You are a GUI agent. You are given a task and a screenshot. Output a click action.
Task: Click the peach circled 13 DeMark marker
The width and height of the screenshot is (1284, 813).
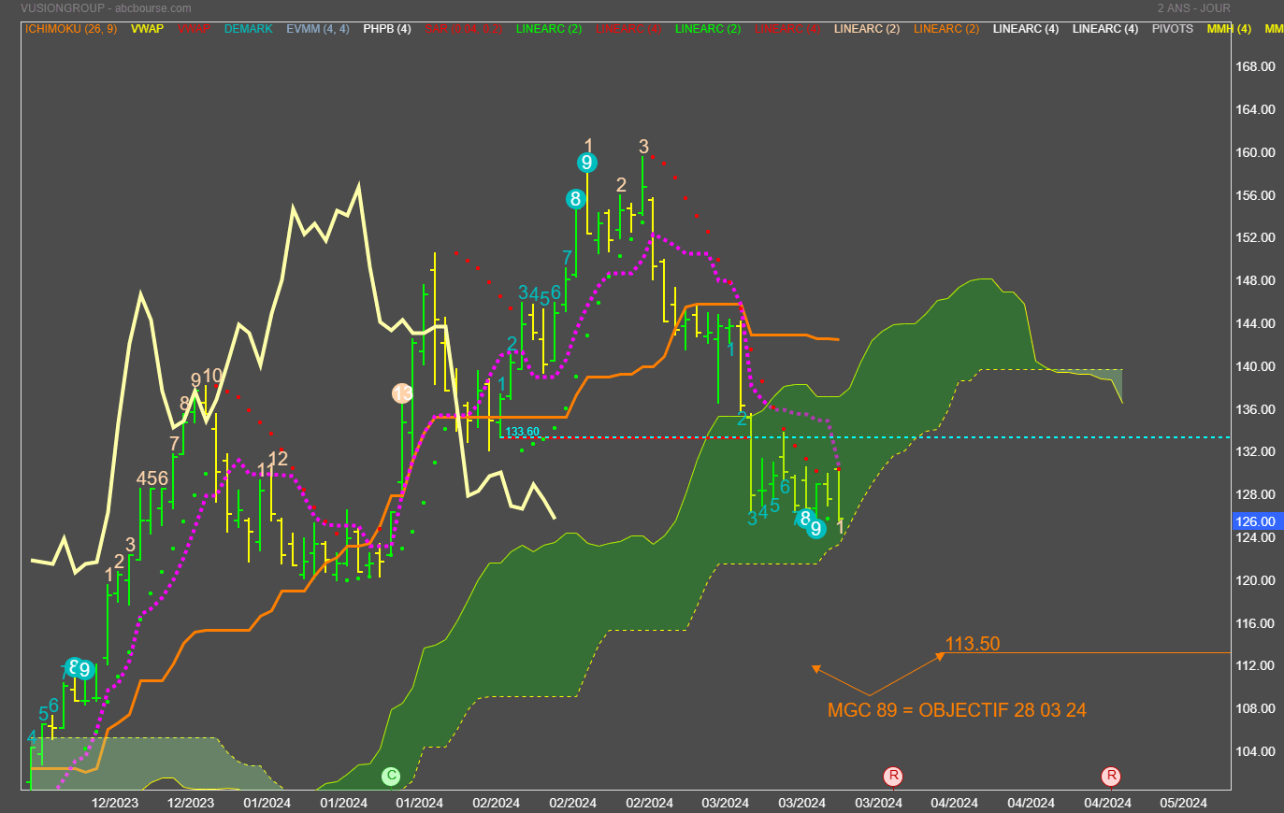click(402, 393)
